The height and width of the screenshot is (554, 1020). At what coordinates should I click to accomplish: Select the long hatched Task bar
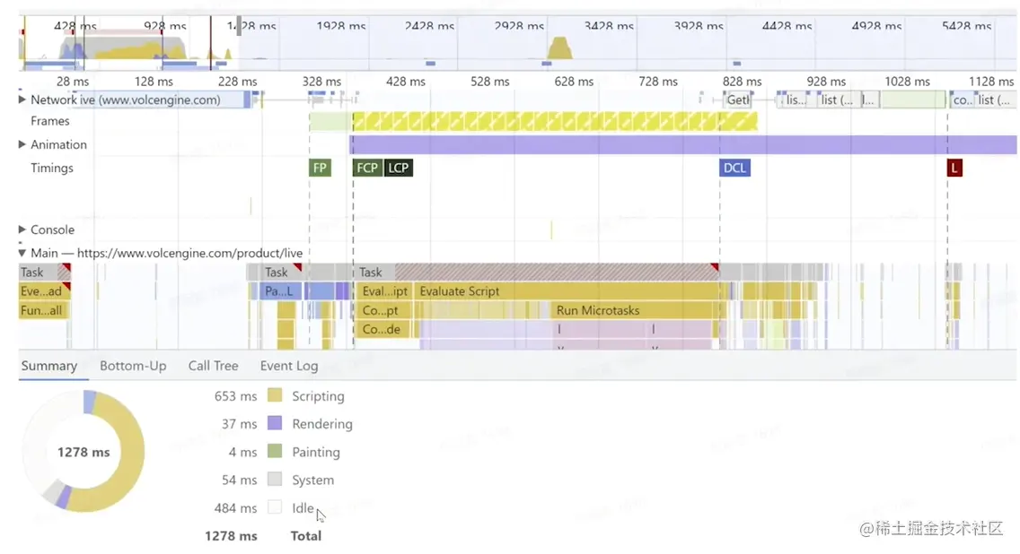537,273
